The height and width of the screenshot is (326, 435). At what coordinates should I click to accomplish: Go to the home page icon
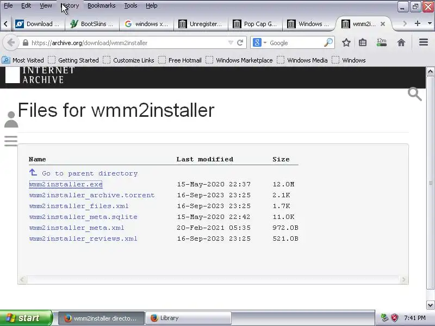pos(401,43)
